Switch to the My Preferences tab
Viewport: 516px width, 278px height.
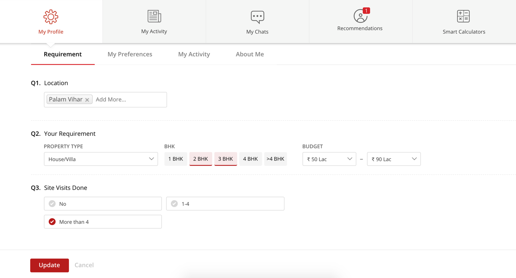tap(130, 54)
